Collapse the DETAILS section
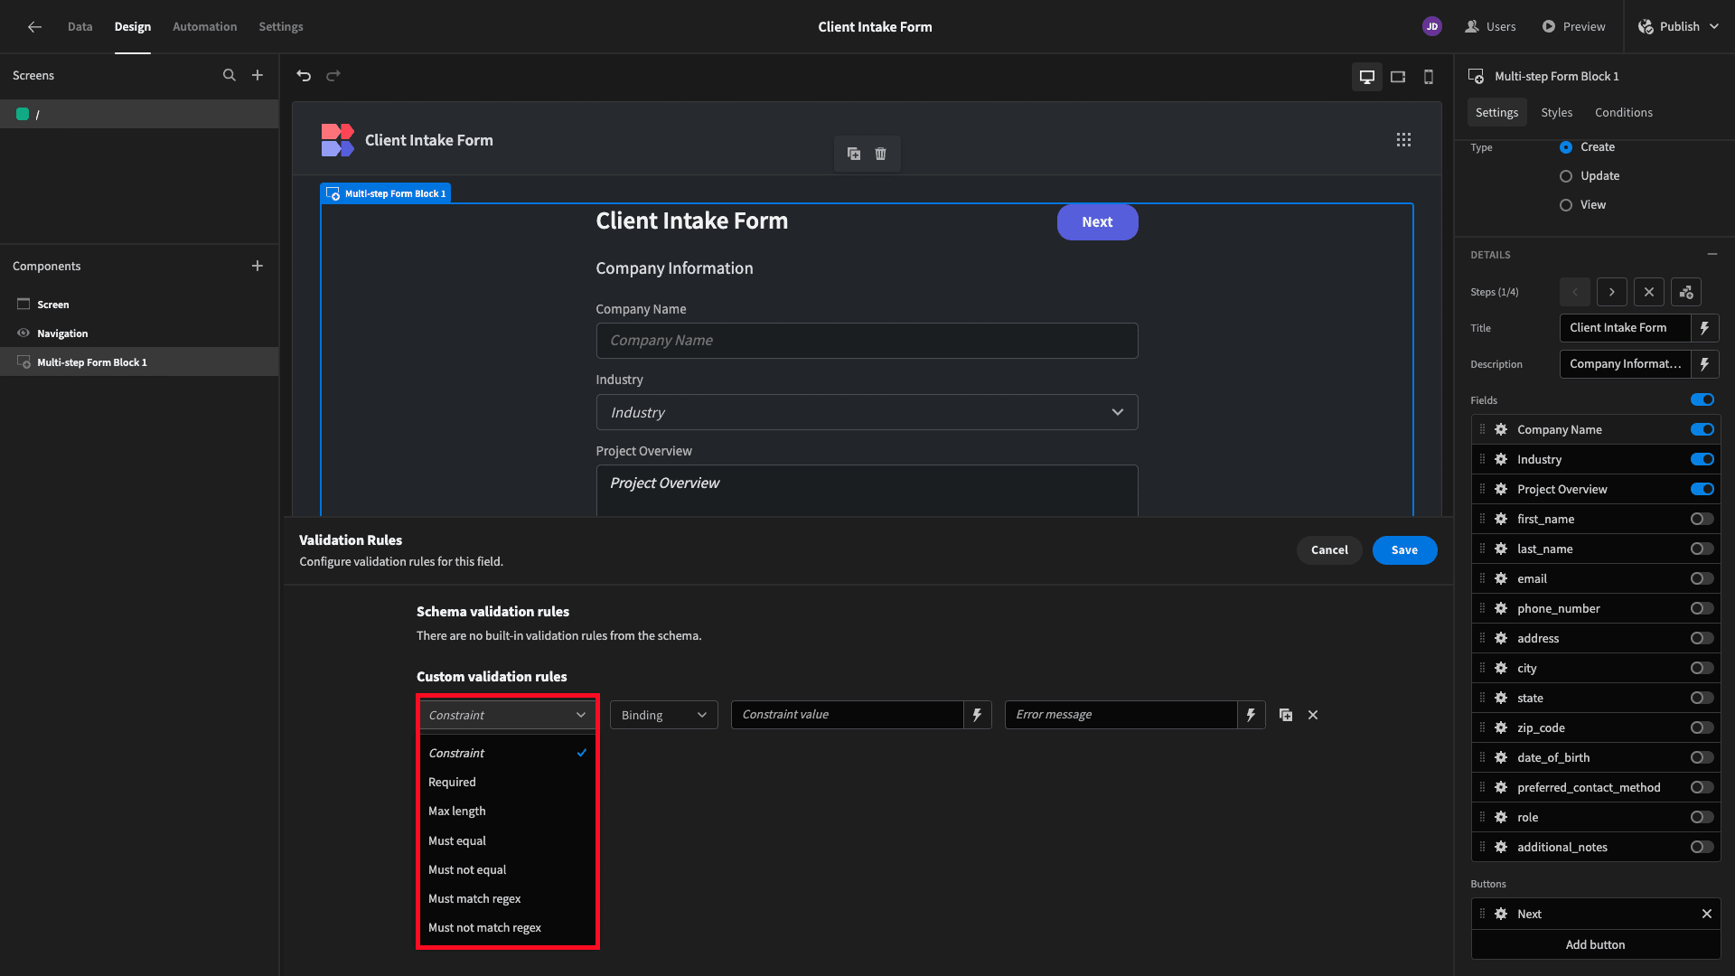The width and height of the screenshot is (1735, 976). point(1712,255)
